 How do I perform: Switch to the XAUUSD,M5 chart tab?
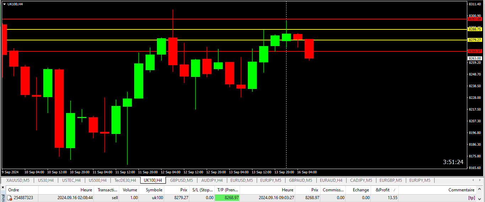(18, 180)
